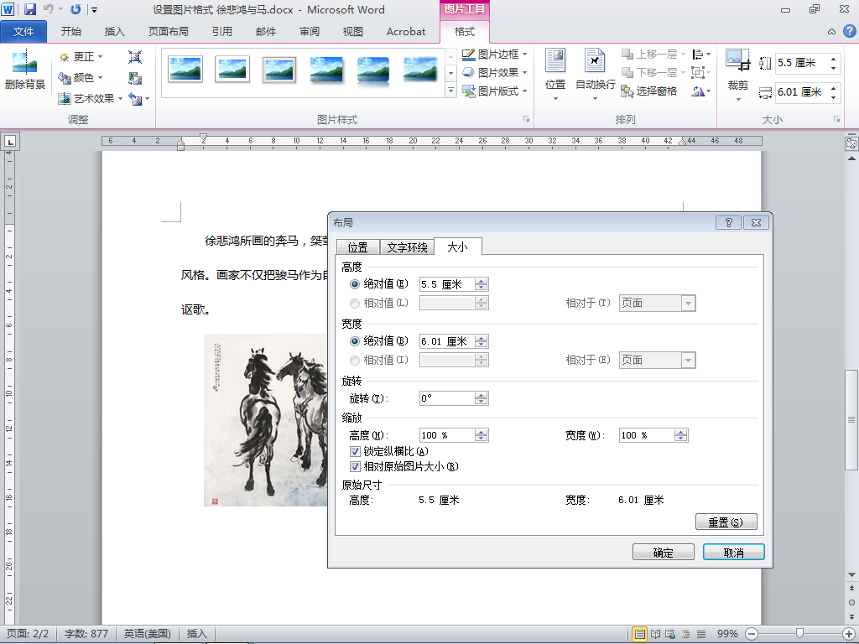This screenshot has height=644, width=859.
Task: Switch to Position (位置) dialog tab
Action: click(x=357, y=247)
